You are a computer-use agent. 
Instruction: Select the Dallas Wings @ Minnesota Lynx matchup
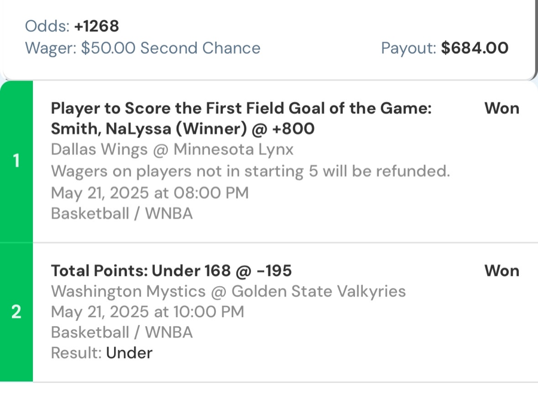[x=172, y=149]
